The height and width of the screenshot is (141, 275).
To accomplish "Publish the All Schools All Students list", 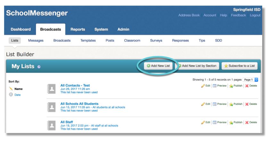I will point(236,104).
